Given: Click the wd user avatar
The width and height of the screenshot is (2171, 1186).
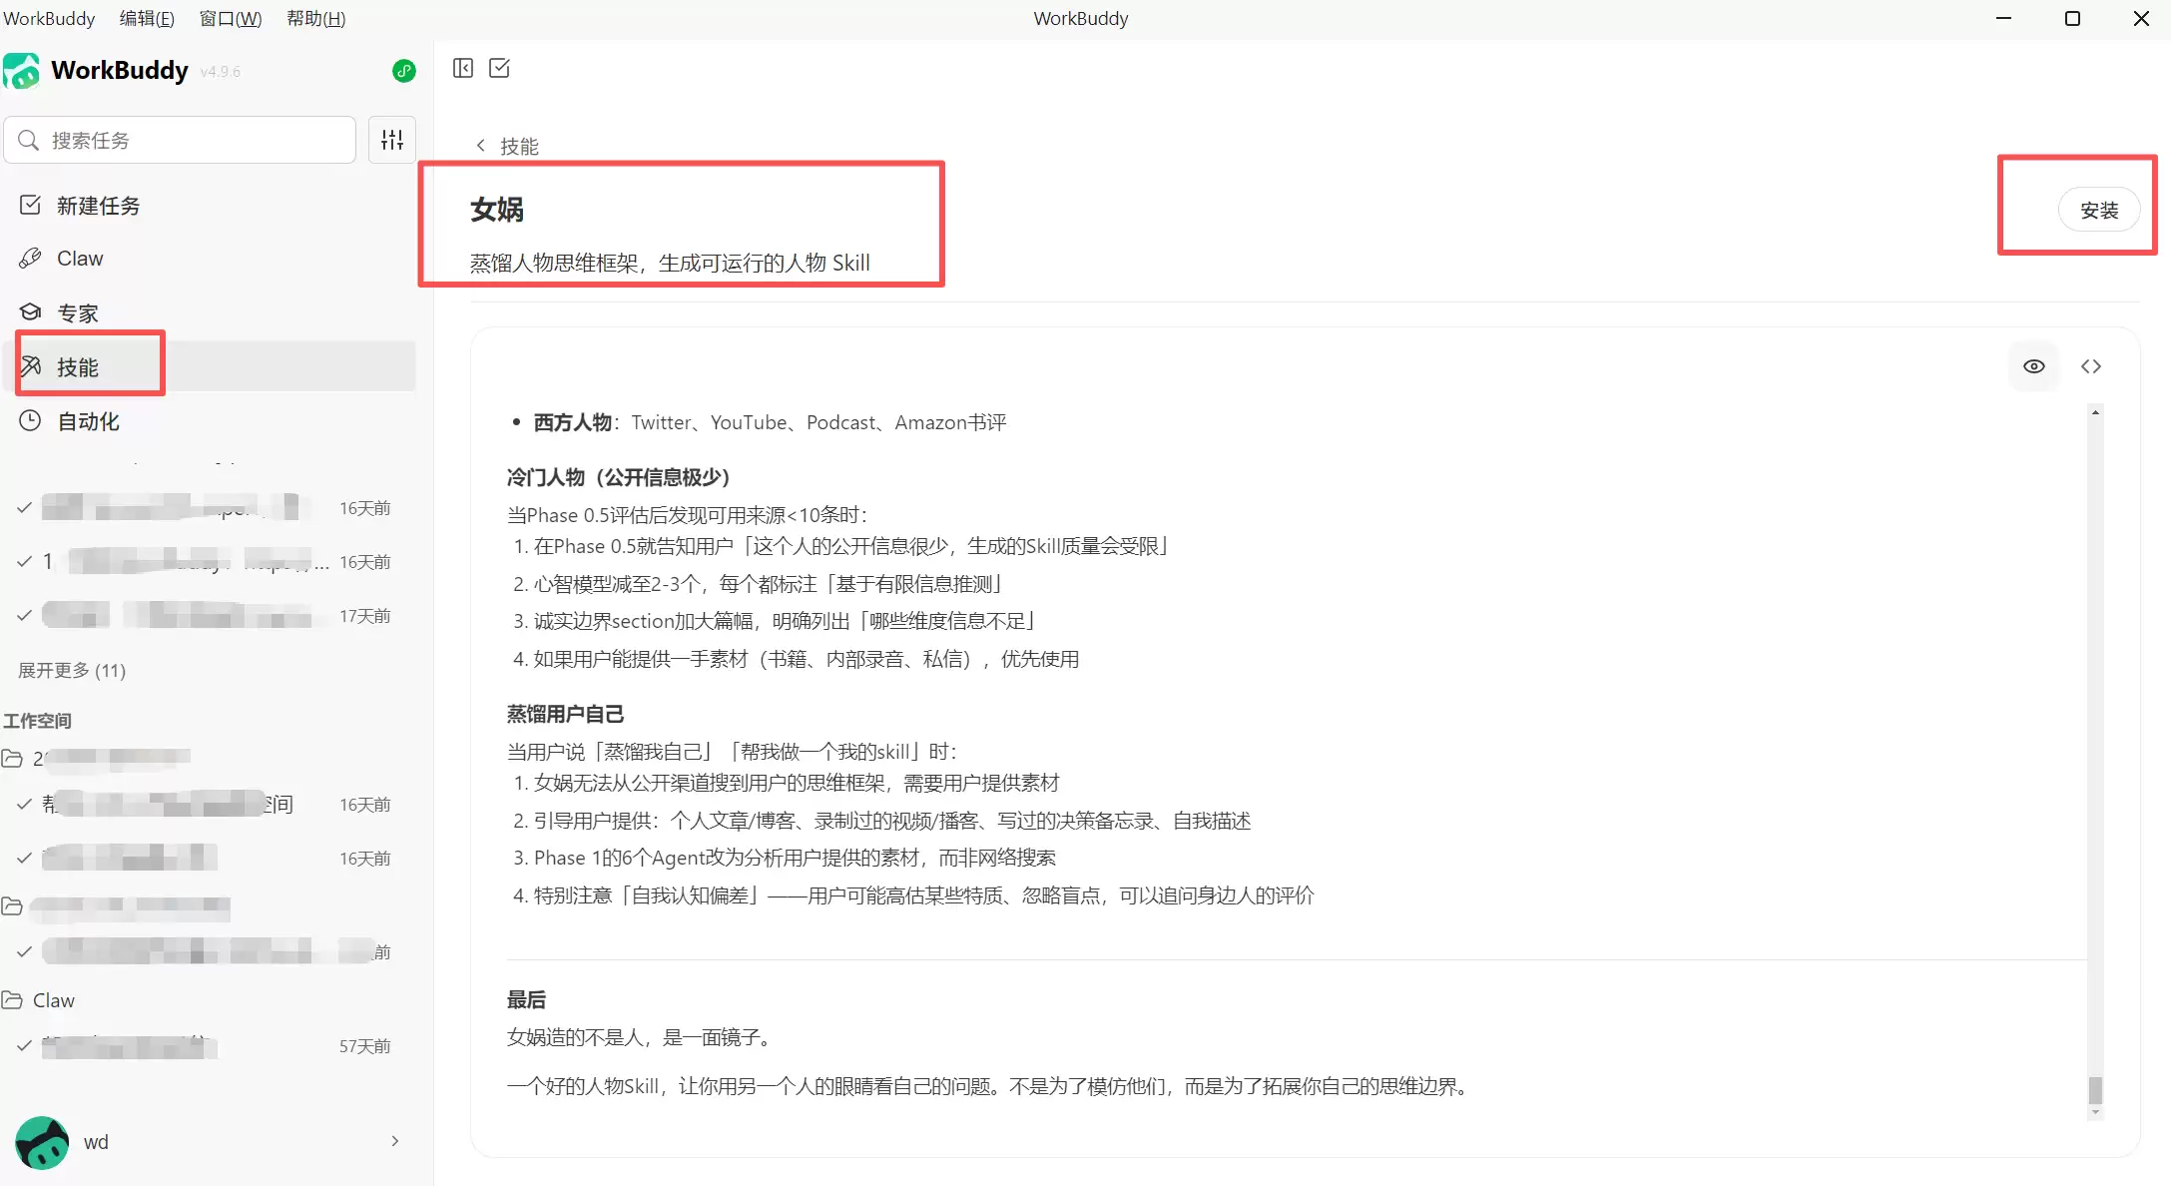Looking at the screenshot, I should [x=42, y=1142].
